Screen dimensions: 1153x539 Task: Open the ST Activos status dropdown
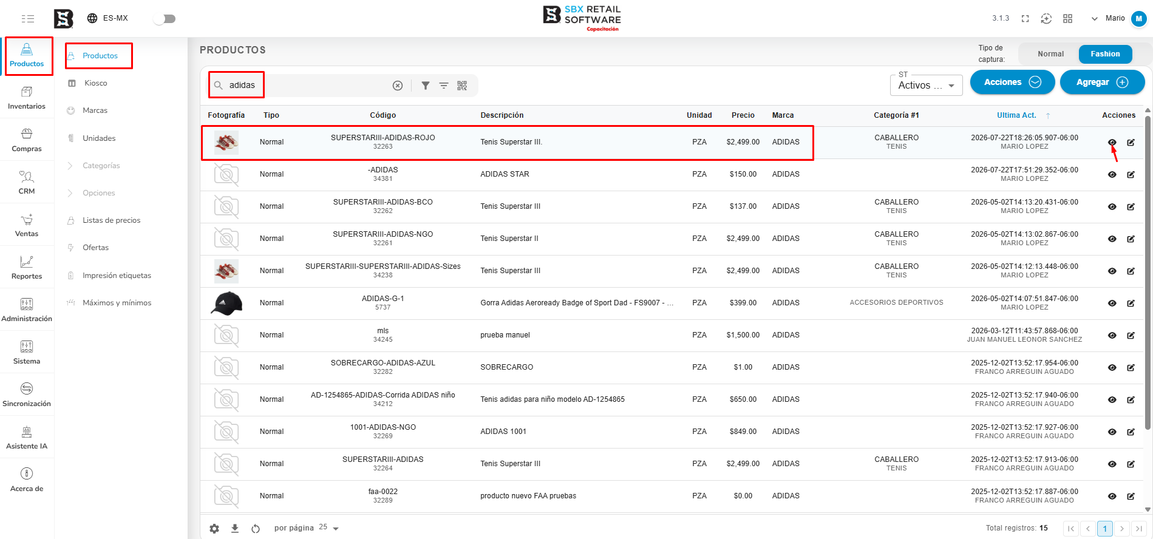(927, 84)
